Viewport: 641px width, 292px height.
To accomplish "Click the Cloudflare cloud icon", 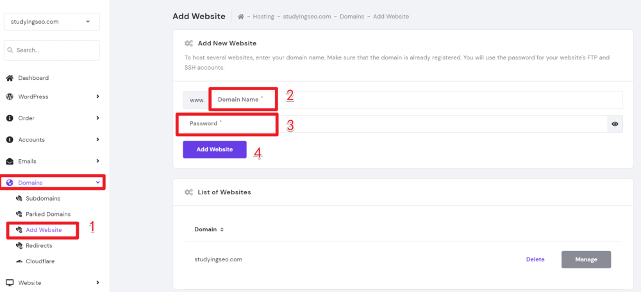I will click(x=19, y=261).
